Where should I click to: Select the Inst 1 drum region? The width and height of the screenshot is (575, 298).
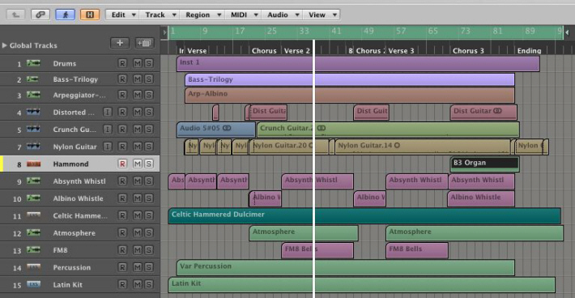358,63
